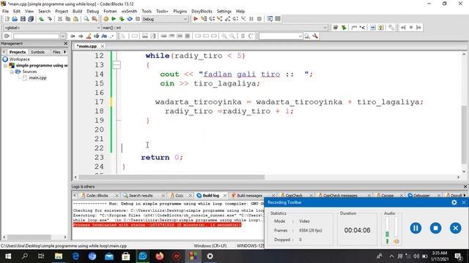
Task: Pause the debugger toolbar icon
Action: (x=251, y=19)
